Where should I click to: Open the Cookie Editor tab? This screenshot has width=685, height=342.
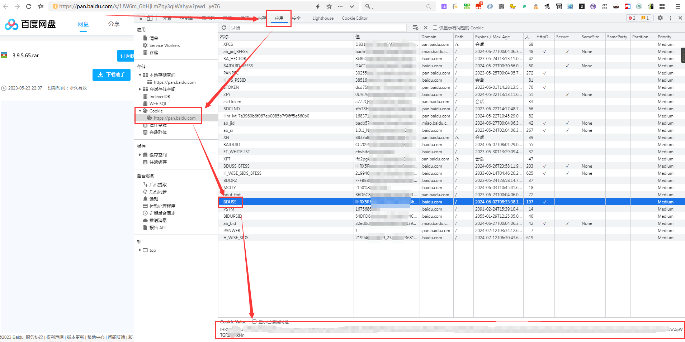coord(354,18)
